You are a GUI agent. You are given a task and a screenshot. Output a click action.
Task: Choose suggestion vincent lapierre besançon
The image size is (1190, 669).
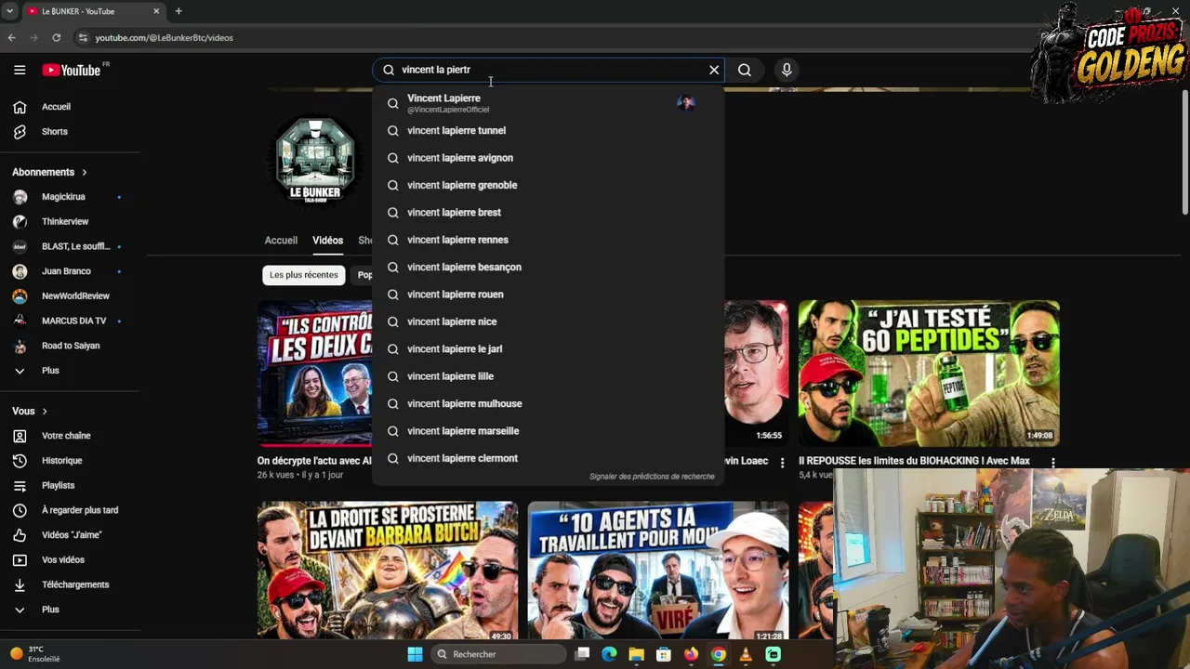pyautogui.click(x=549, y=268)
